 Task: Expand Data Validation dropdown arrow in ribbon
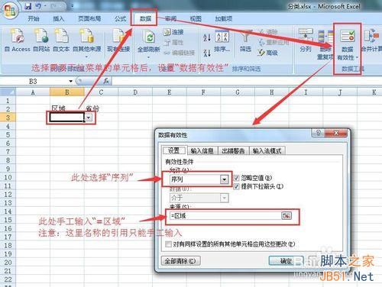point(357,58)
